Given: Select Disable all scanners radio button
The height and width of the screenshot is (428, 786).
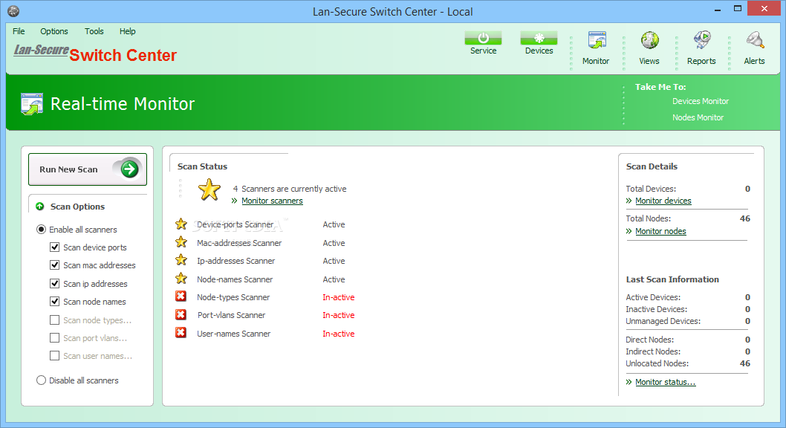Looking at the screenshot, I should click(x=41, y=380).
